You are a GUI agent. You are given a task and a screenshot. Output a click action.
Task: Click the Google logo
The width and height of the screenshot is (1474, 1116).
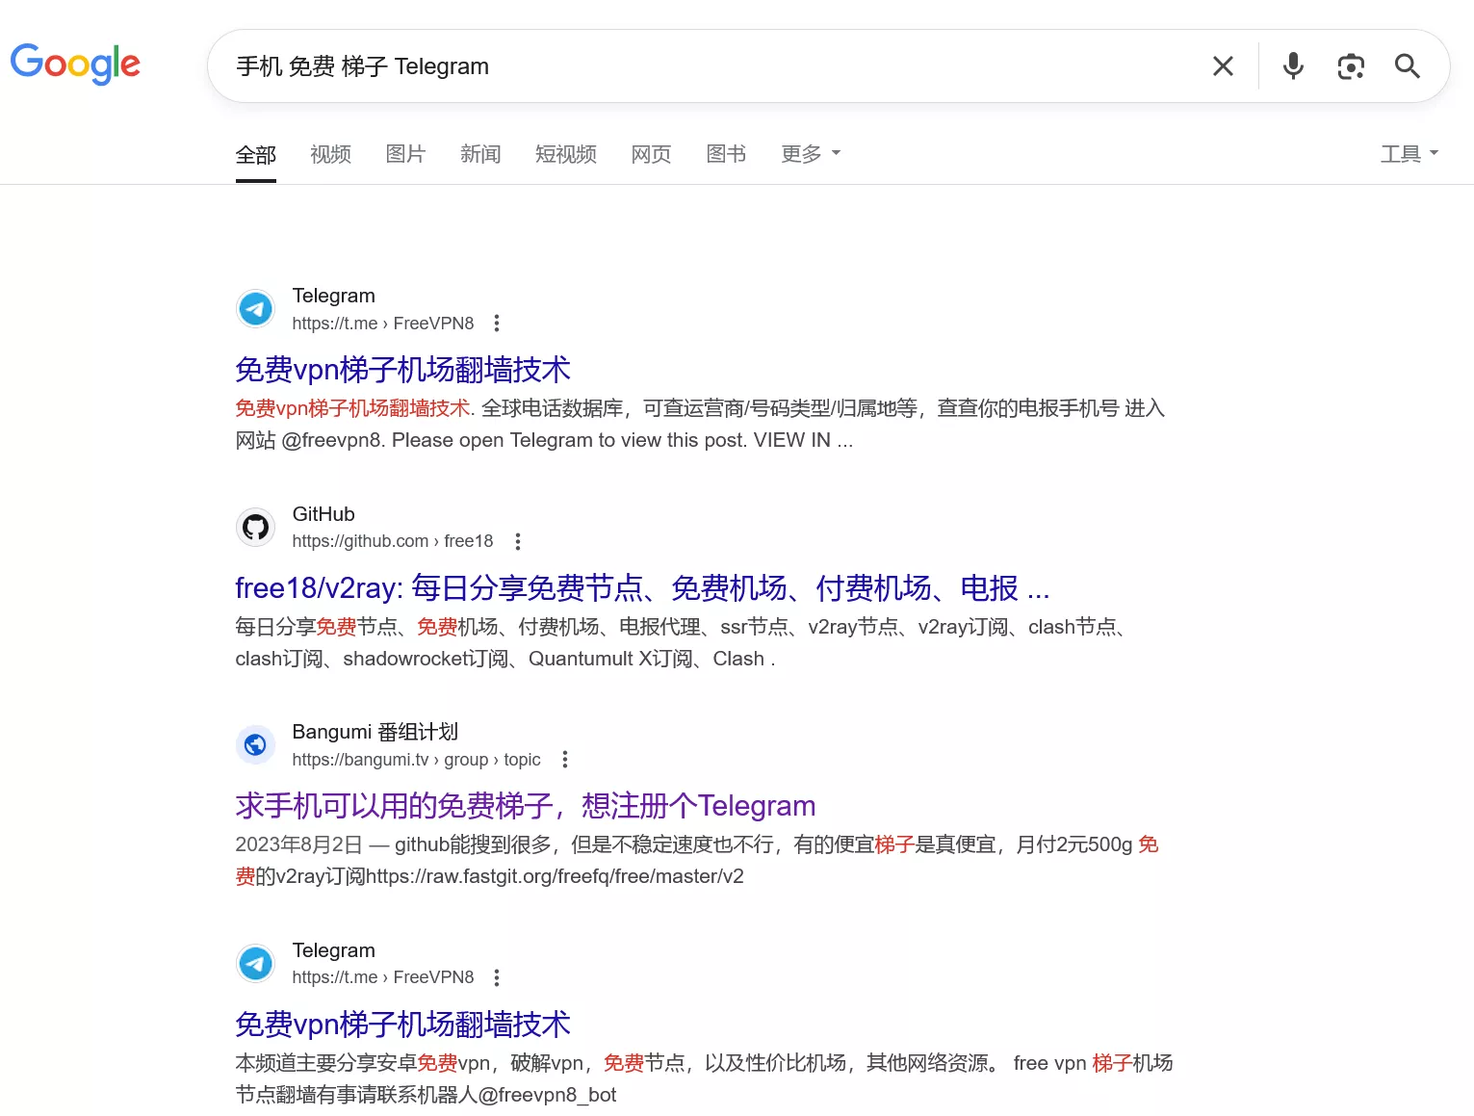point(75,65)
